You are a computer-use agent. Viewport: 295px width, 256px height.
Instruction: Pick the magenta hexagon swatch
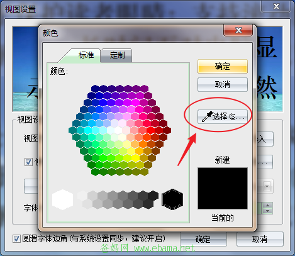(x=135, y=103)
